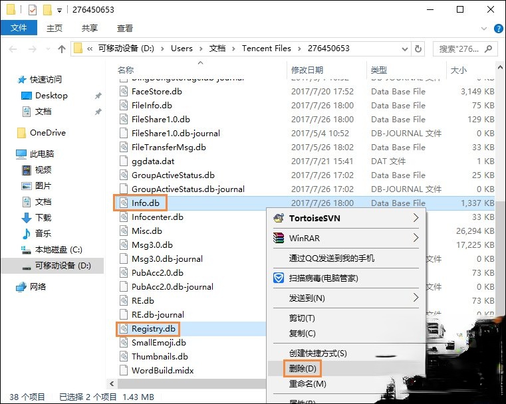
Task: Choose 重命名(M) from the context menu
Action: tap(346, 383)
